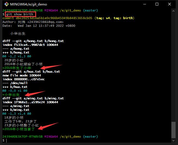Screen dimensions: 178x145
Task: Close the MINGW64 terminal window
Action: (170, 4)
